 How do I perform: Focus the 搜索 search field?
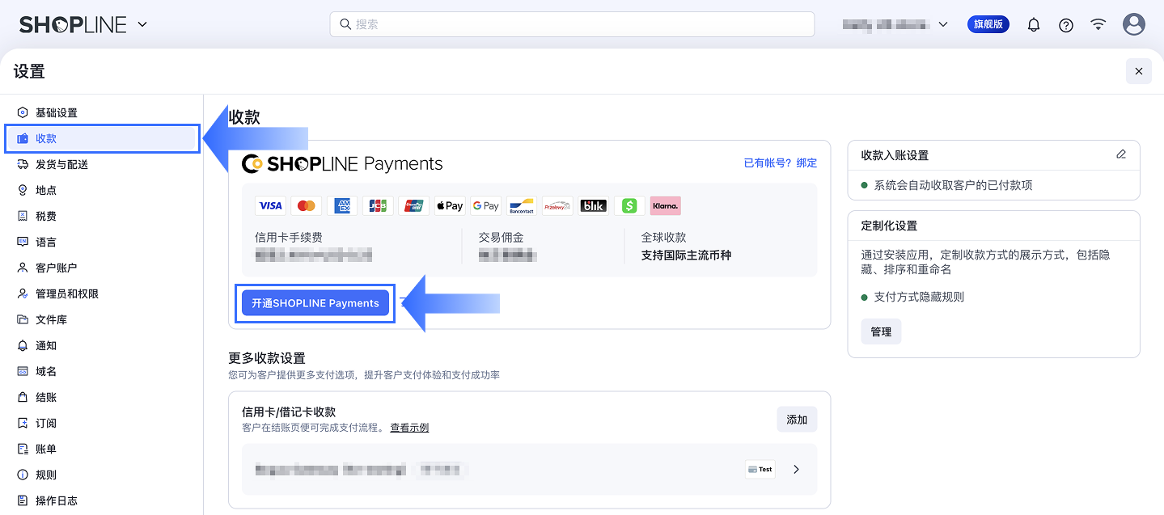pyautogui.click(x=572, y=24)
